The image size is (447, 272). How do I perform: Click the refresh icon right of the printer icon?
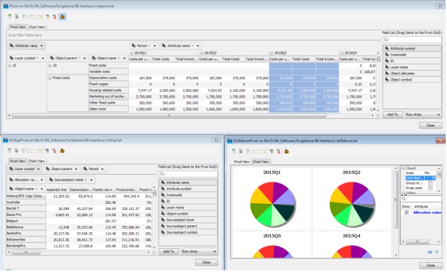point(437,252)
